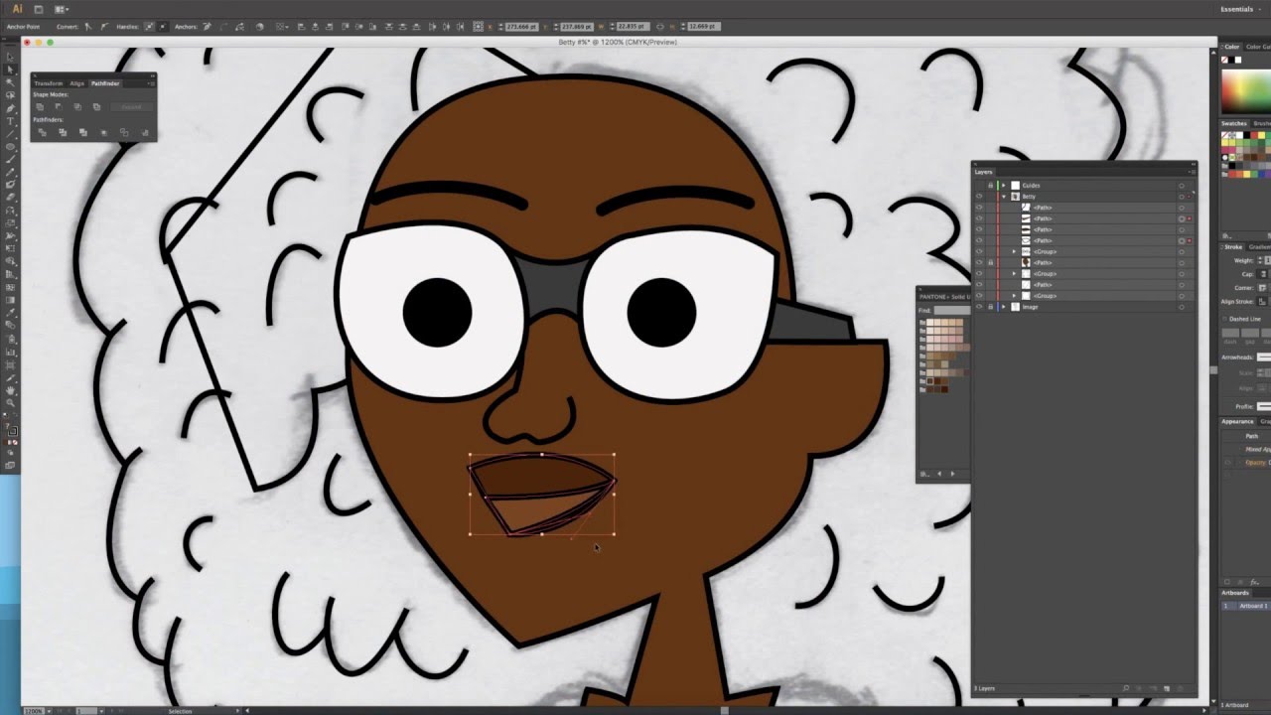The image size is (1271, 715).
Task: Select the Pathfinder tab
Action: click(x=105, y=83)
